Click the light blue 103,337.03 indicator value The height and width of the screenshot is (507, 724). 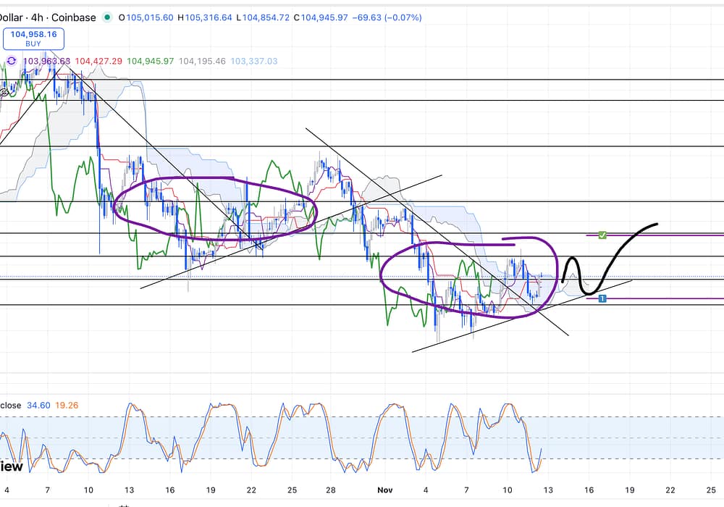tap(253, 62)
